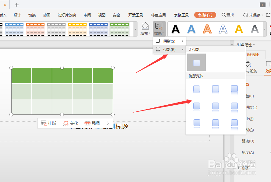Image resolution: width=271 pixels, height=182 pixels.
Task: Click the Beautify (美化) button
Action: pos(70,123)
